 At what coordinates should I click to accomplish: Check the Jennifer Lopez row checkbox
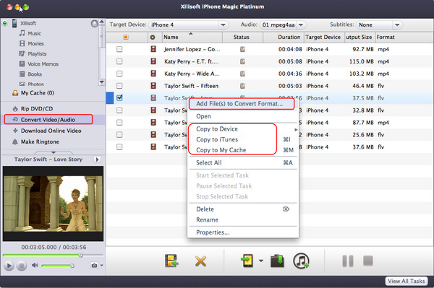point(119,49)
